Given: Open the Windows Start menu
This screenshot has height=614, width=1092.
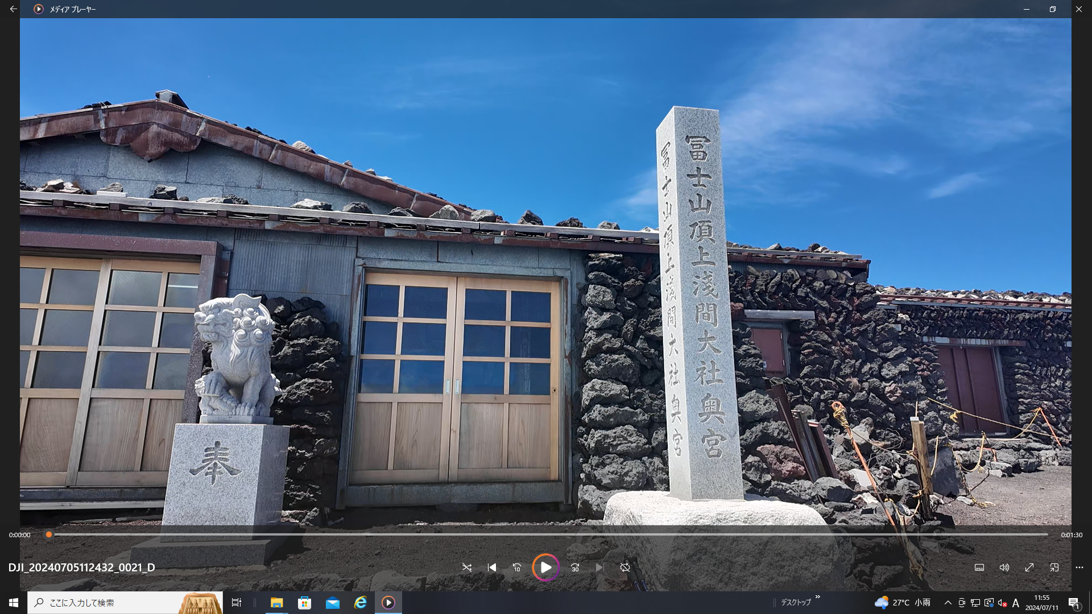Looking at the screenshot, I should [14, 603].
